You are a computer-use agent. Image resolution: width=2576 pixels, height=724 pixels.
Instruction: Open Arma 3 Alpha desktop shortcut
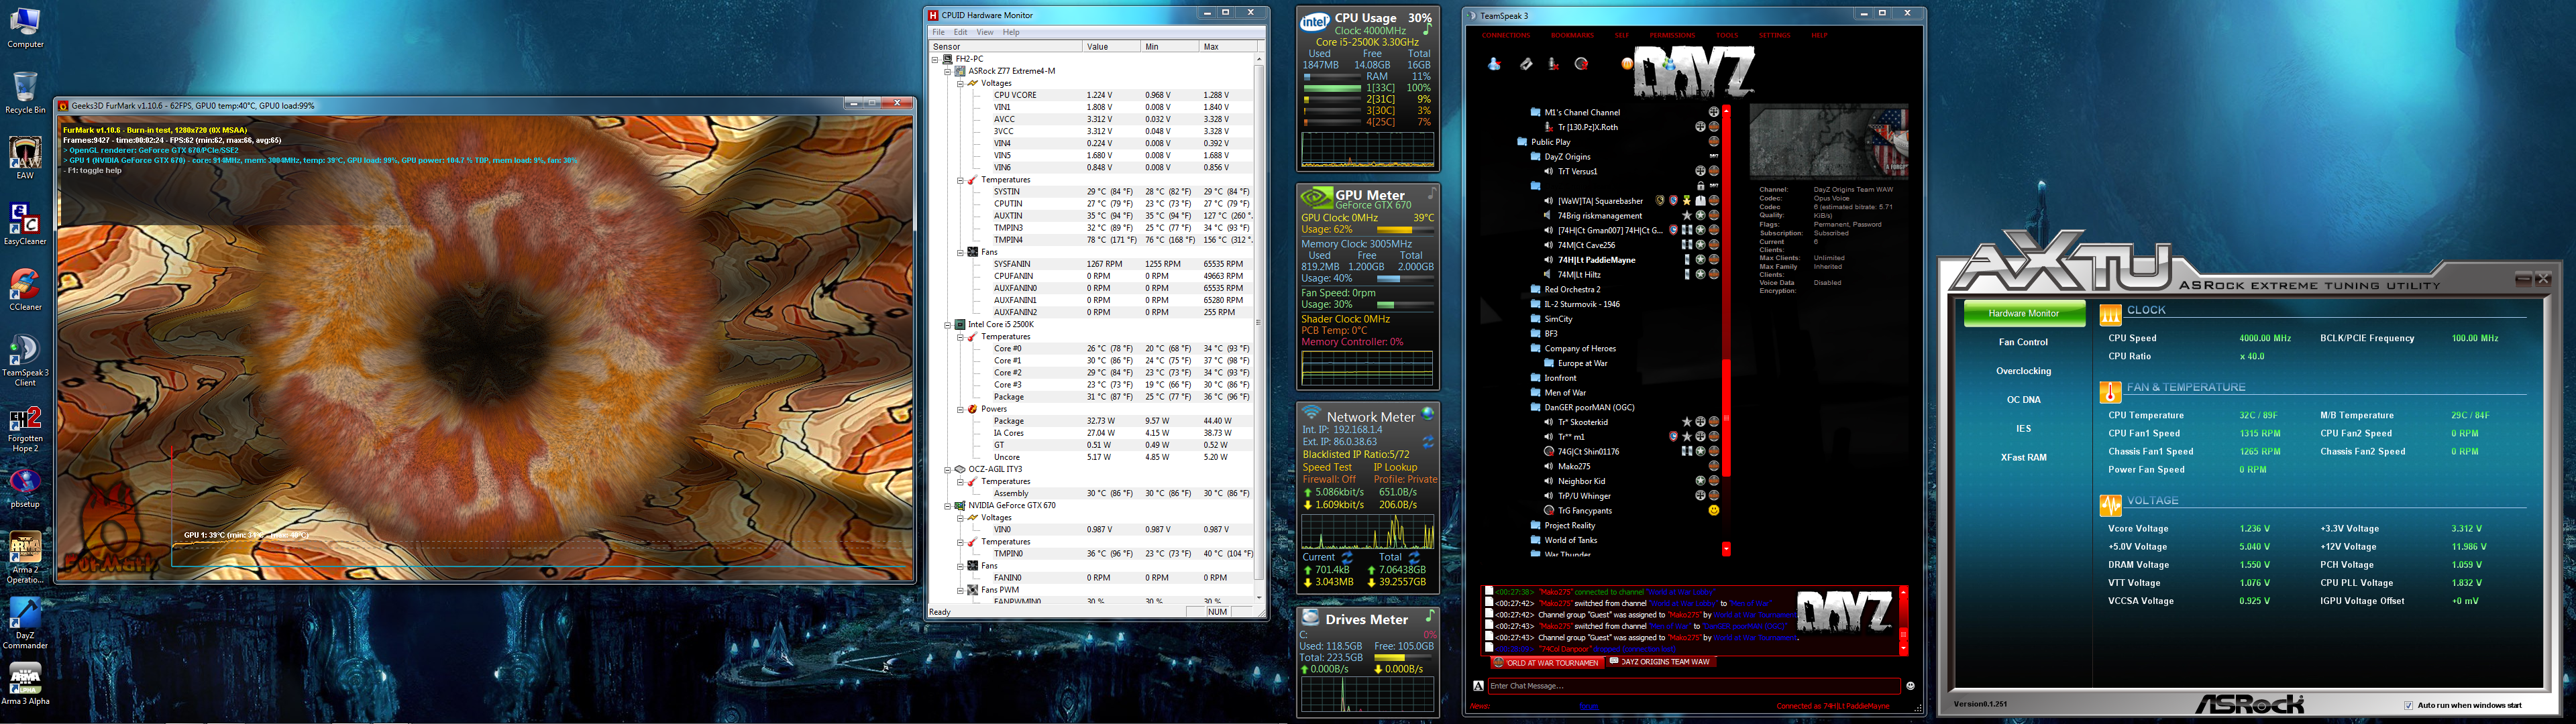[x=25, y=684]
